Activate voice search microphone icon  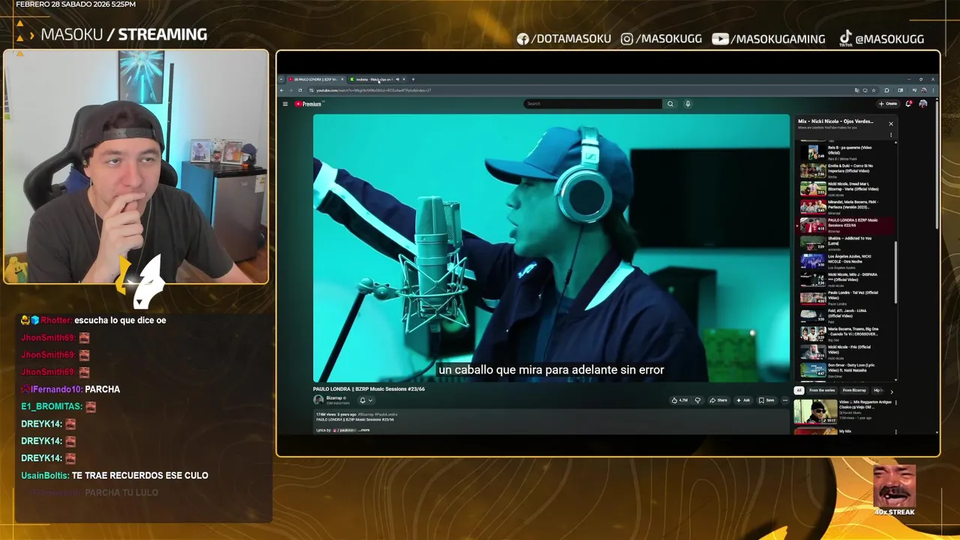coord(688,103)
